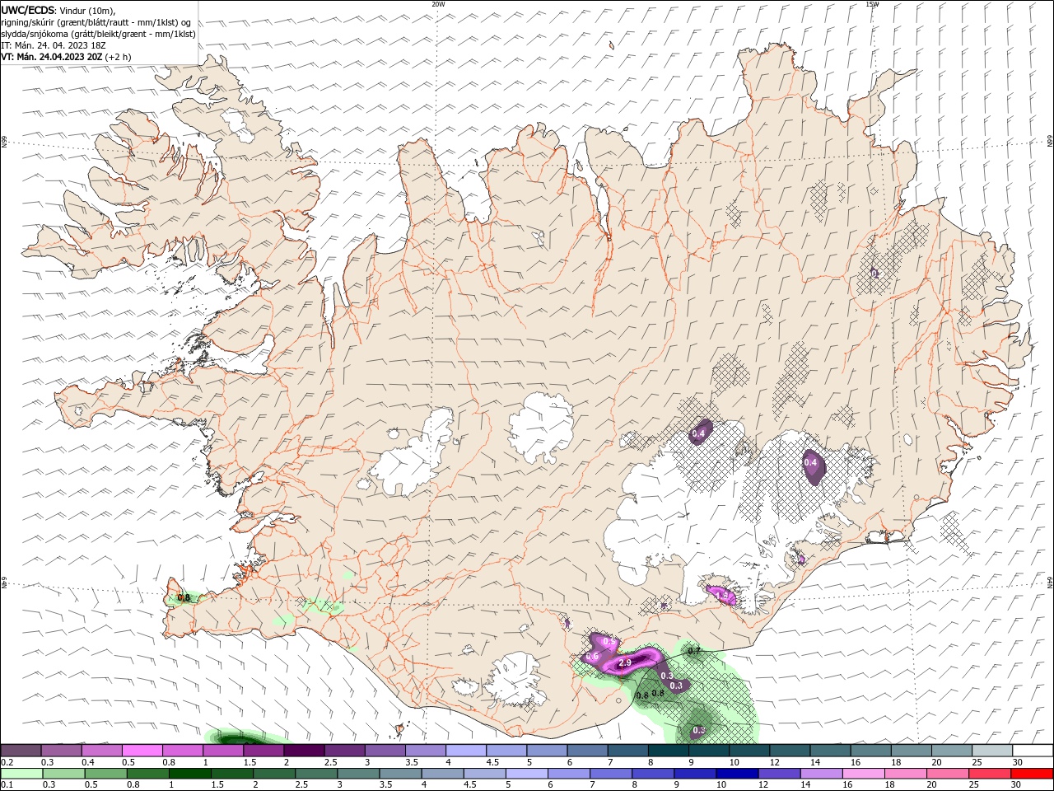Click the pink 0.5 swatch in purple legend
This screenshot has height=791, width=1054.
pyautogui.click(x=142, y=751)
